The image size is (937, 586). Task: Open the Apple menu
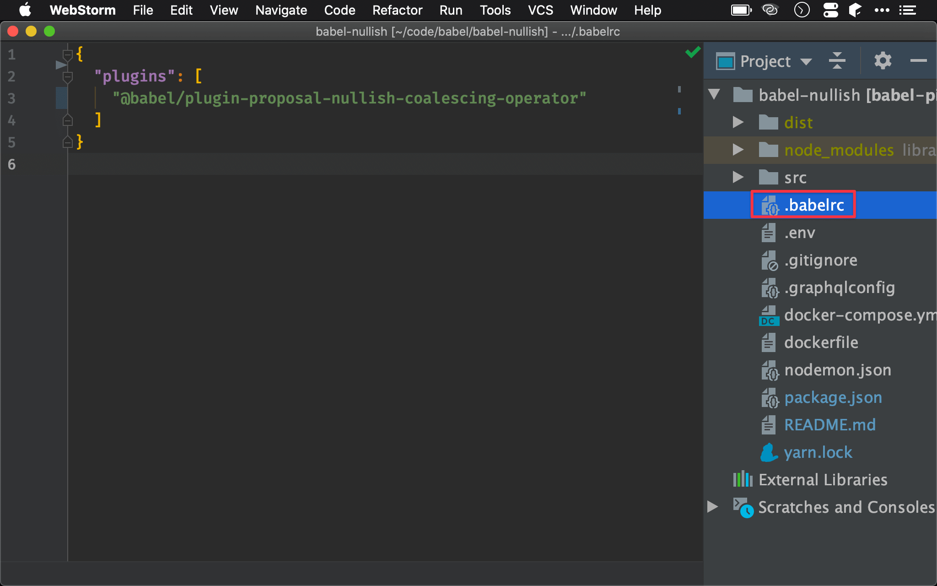[25, 10]
